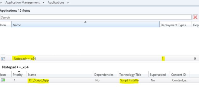This screenshot has width=199, height=97.
Task: Click Dependencies value No for DT_Script_Npp
Action: click(x=97, y=80)
